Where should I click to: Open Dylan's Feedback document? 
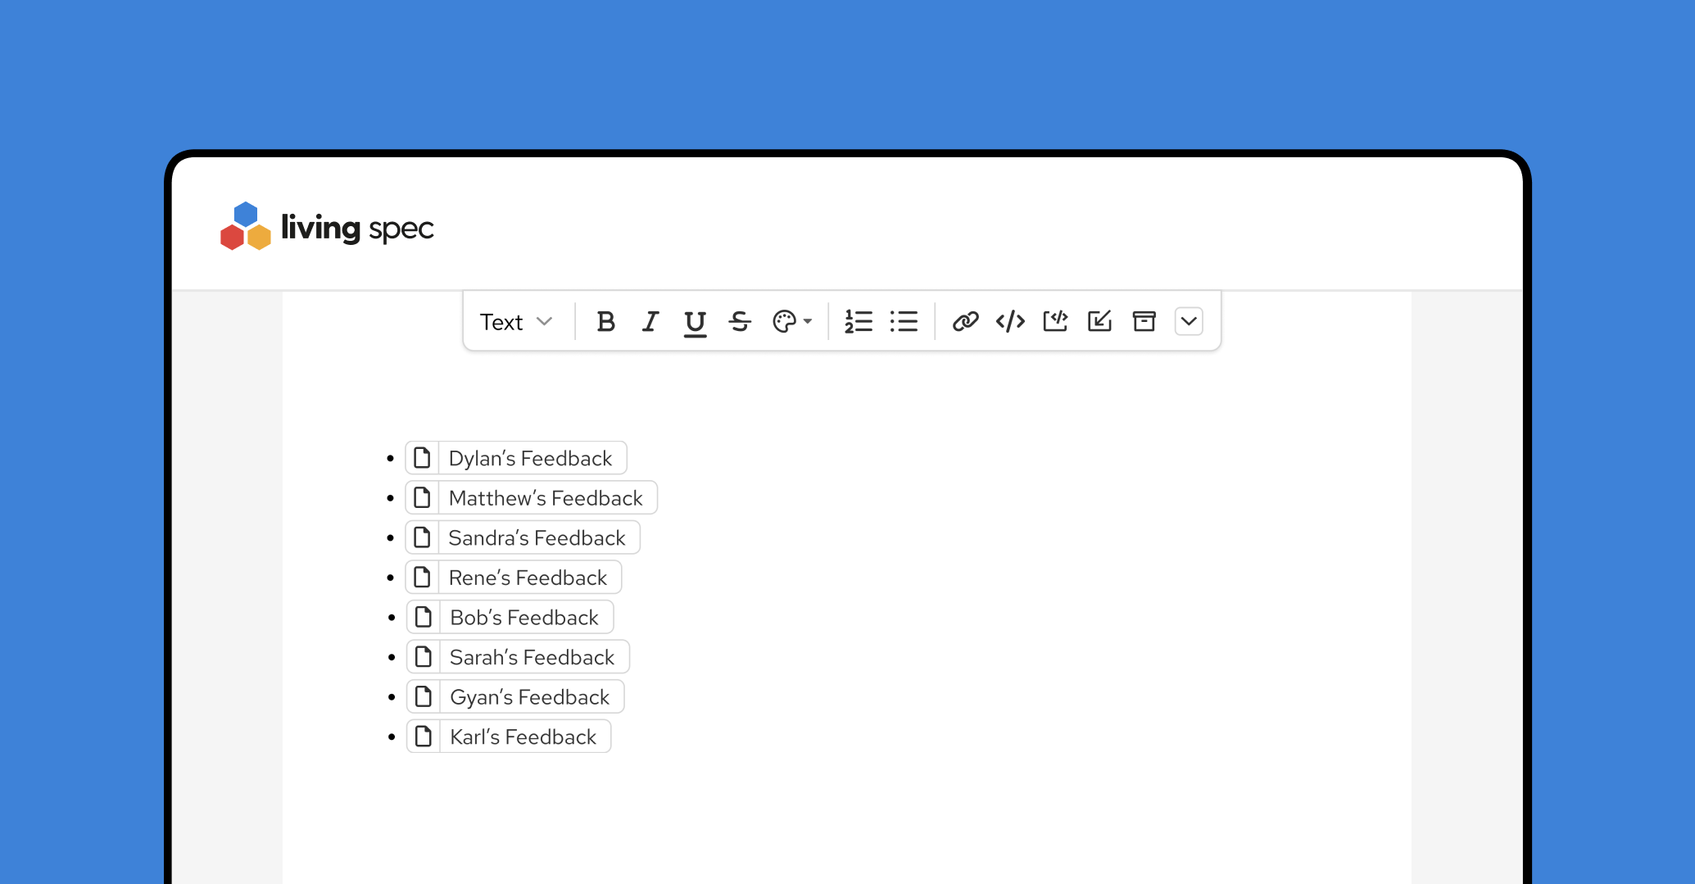coord(529,458)
